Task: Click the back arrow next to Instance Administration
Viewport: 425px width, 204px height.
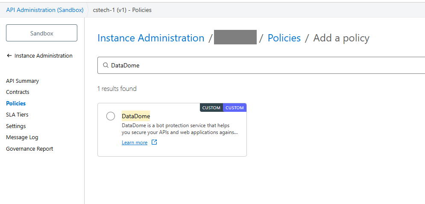Action: click(9, 55)
